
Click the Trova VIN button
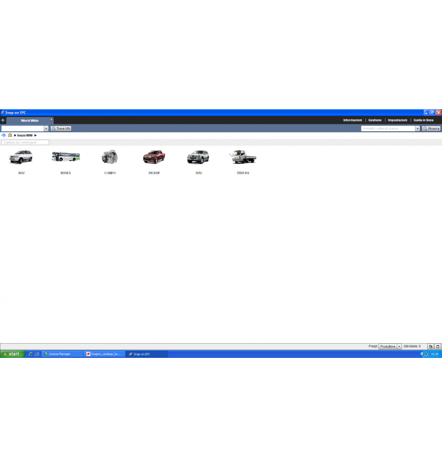61,129
